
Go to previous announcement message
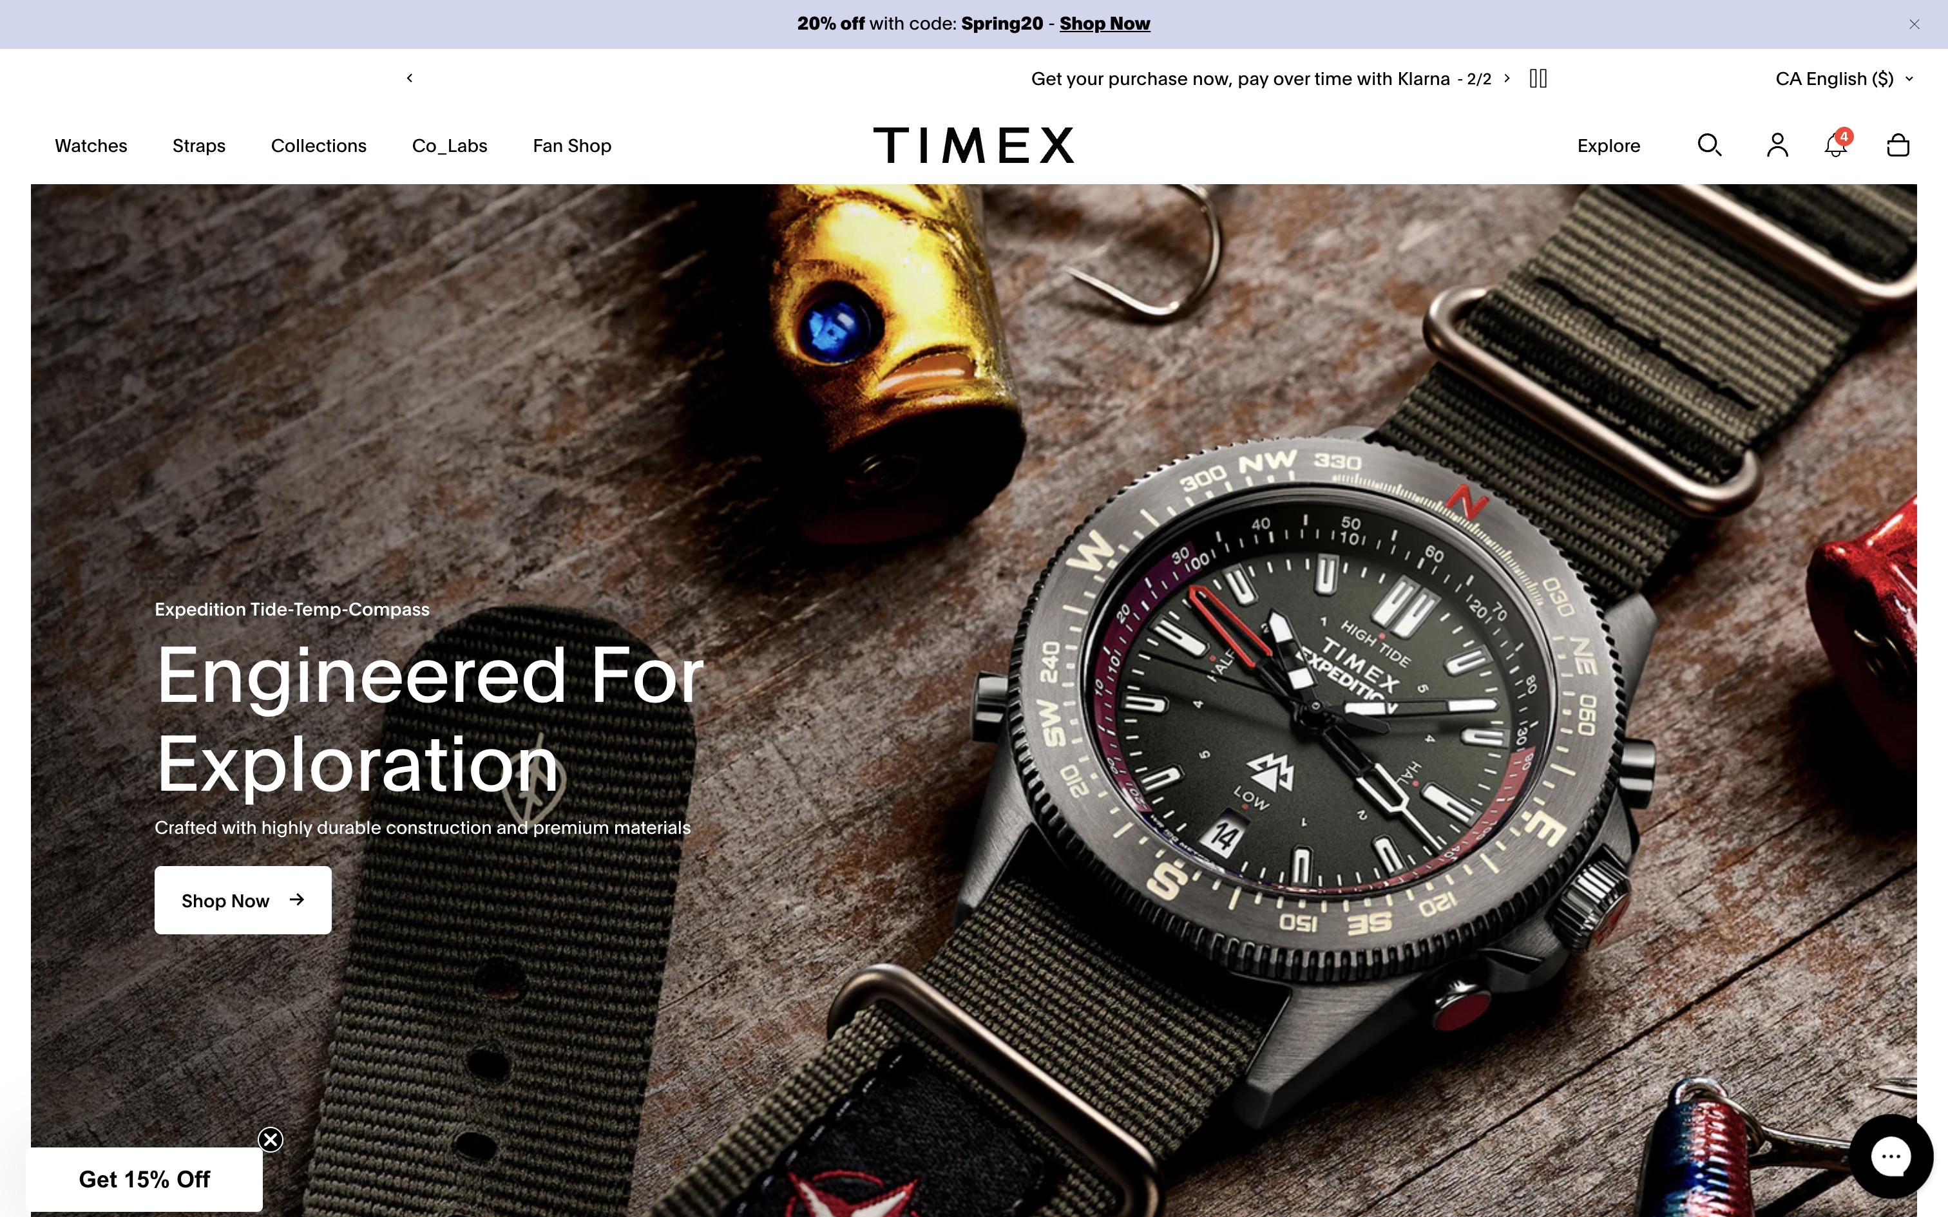pyautogui.click(x=410, y=78)
